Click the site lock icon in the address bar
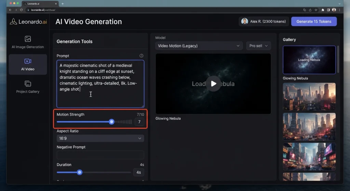350x191 pixels. click(28, 10)
